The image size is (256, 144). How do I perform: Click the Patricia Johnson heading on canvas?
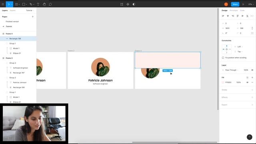(100, 80)
